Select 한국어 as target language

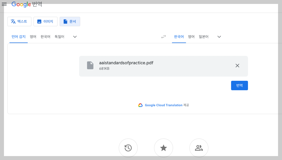(x=179, y=37)
